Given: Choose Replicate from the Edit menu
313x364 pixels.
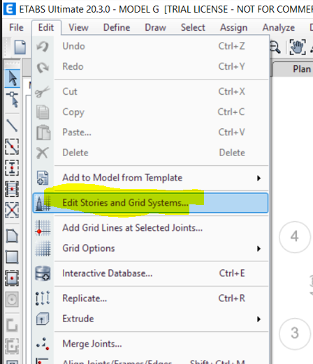Looking at the screenshot, I should coord(150,298).
